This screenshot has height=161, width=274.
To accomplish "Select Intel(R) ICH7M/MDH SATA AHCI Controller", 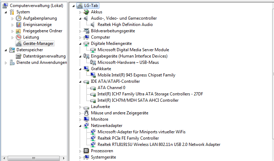I will pyautogui.click(x=138, y=100).
